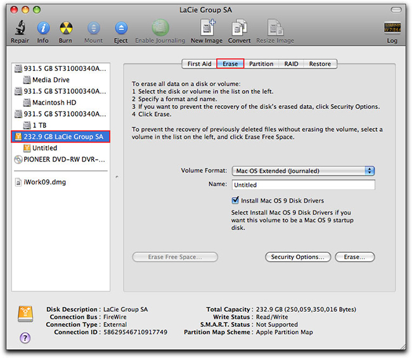
Task: Click the Erase... button
Action: pyautogui.click(x=355, y=257)
